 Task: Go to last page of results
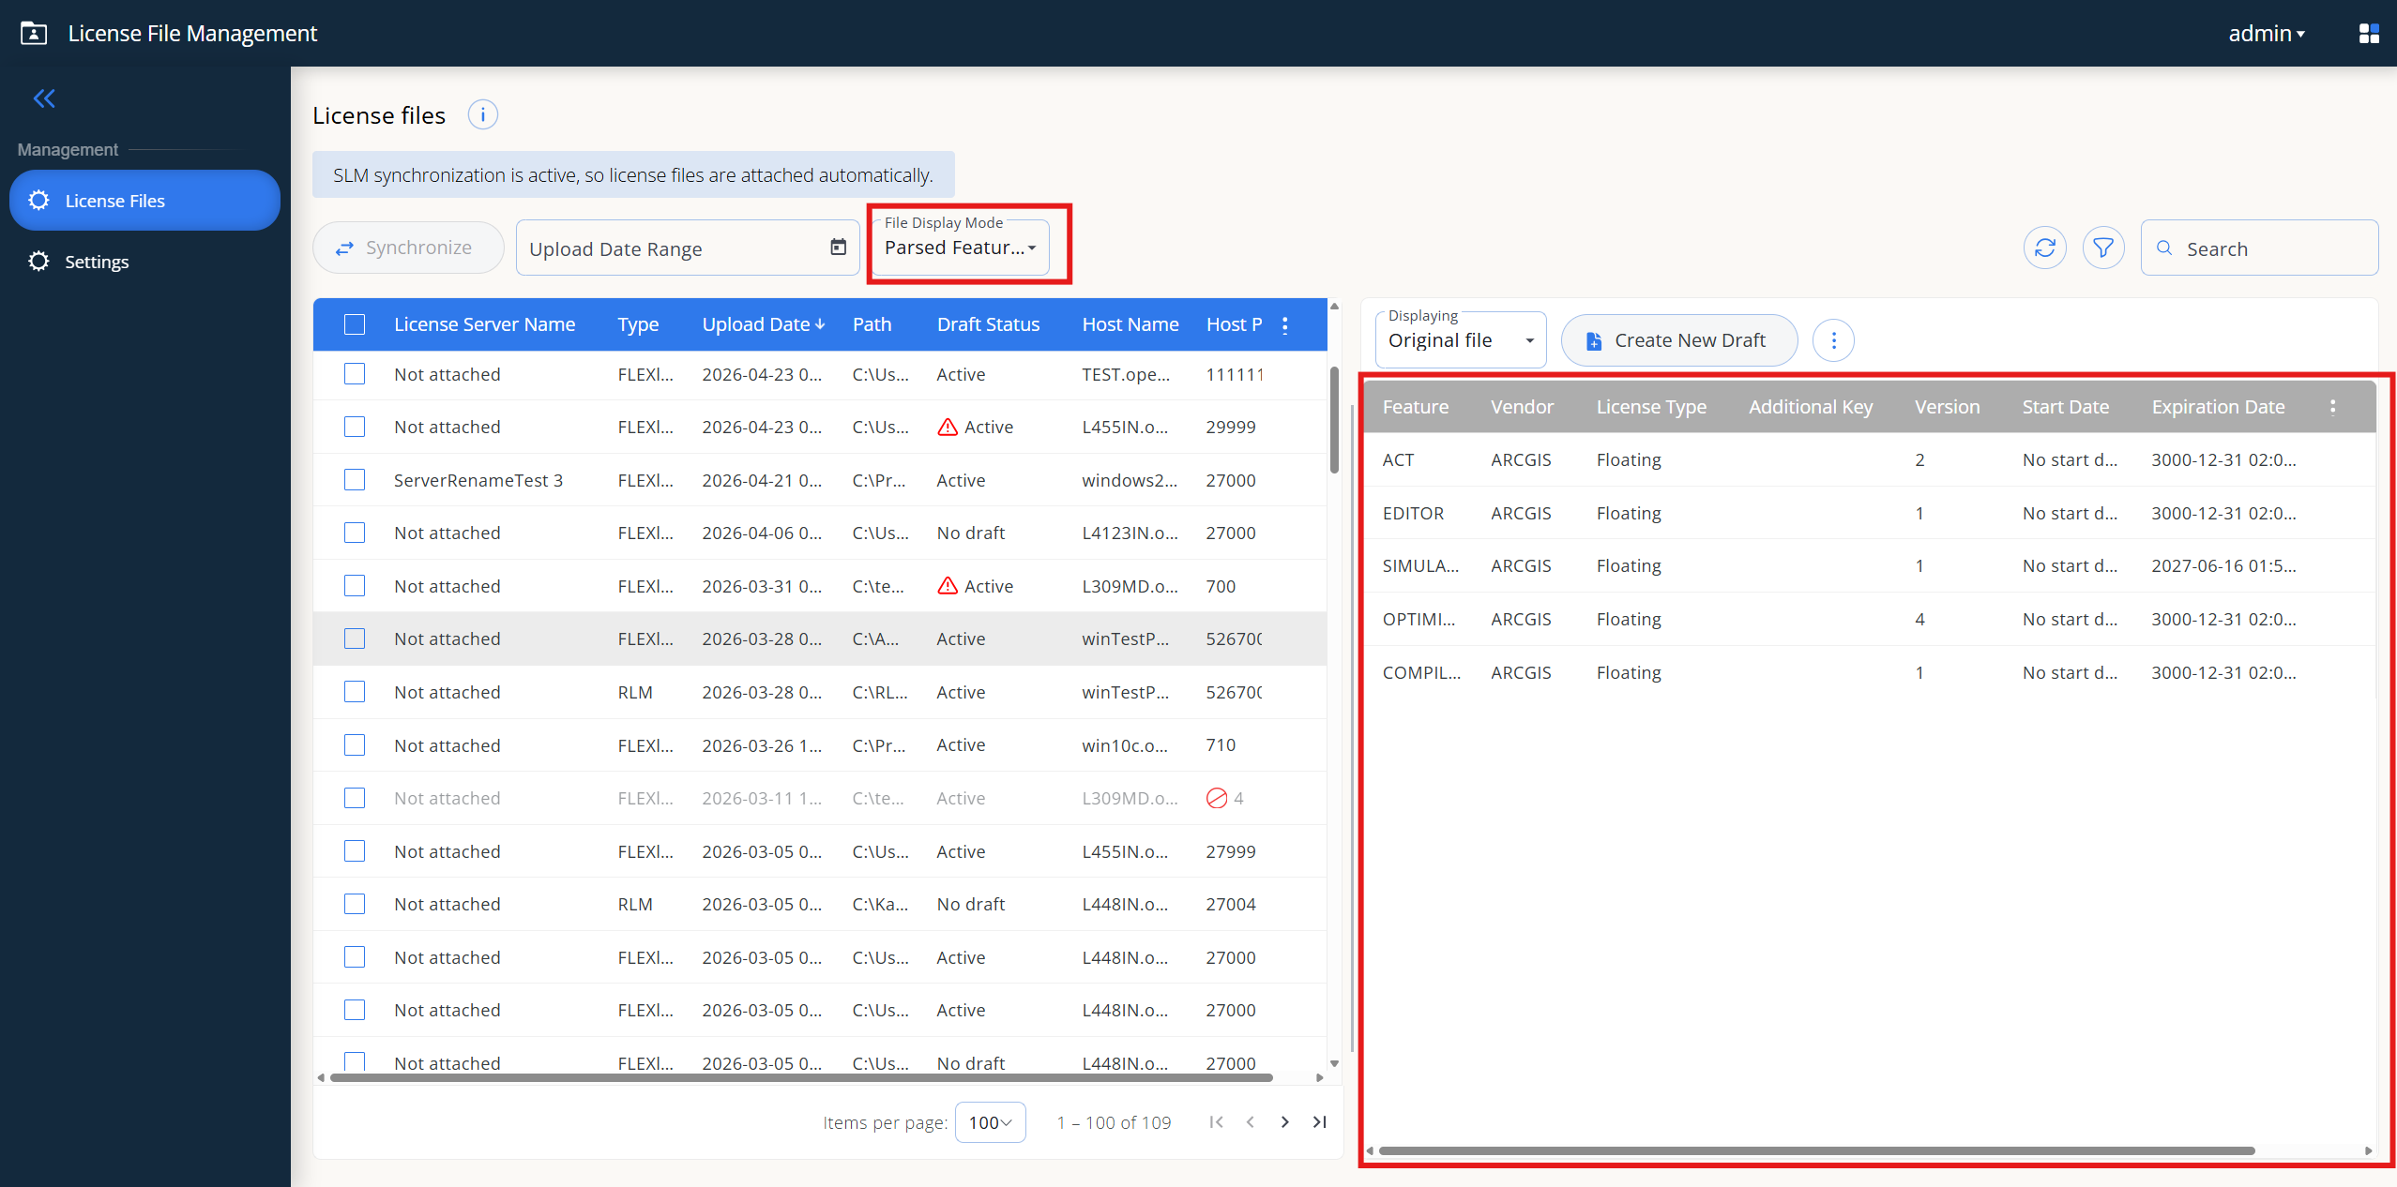(x=1319, y=1122)
